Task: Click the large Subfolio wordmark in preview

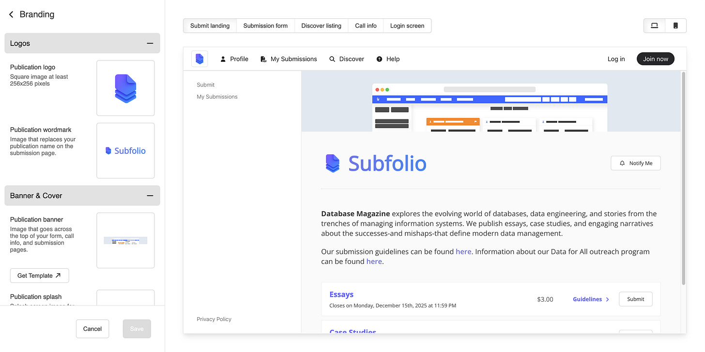Action: point(376,163)
